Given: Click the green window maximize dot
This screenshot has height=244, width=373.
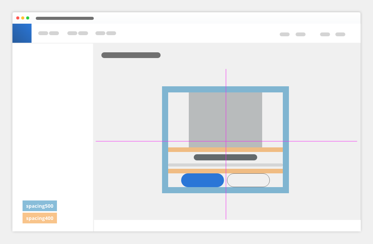Looking at the screenshot, I should click(x=28, y=18).
